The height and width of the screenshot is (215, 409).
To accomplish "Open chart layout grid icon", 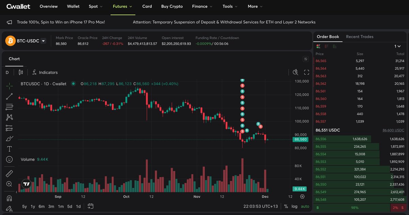I will (306, 59).
